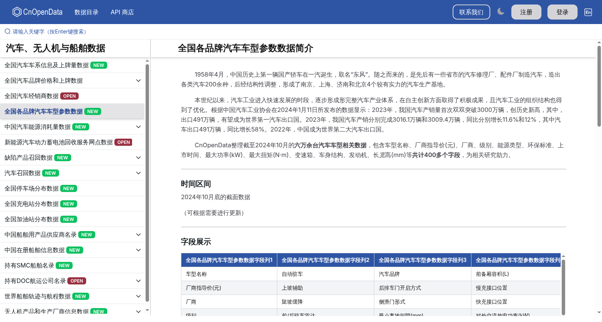Click NEW badge beside 汽车召回数据
Screen dimensions: 602x322
point(50,173)
